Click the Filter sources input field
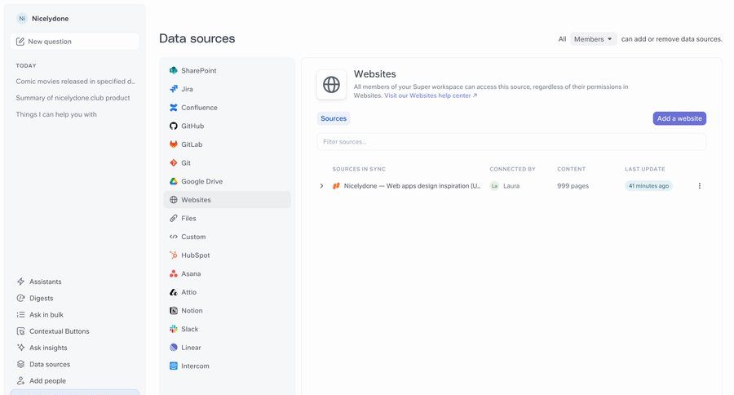Viewport: 734px width, 395px height. [511, 141]
